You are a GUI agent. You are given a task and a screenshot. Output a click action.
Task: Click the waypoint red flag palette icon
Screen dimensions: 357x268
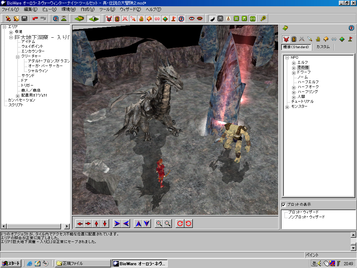click(350, 39)
